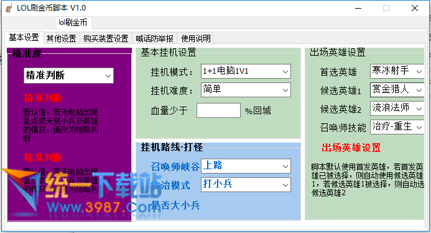Close the LOL刷金币脚本 window

point(415,8)
